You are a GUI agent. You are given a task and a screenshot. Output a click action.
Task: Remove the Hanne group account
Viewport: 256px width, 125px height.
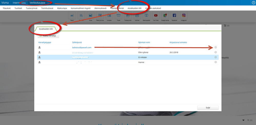click(x=216, y=62)
